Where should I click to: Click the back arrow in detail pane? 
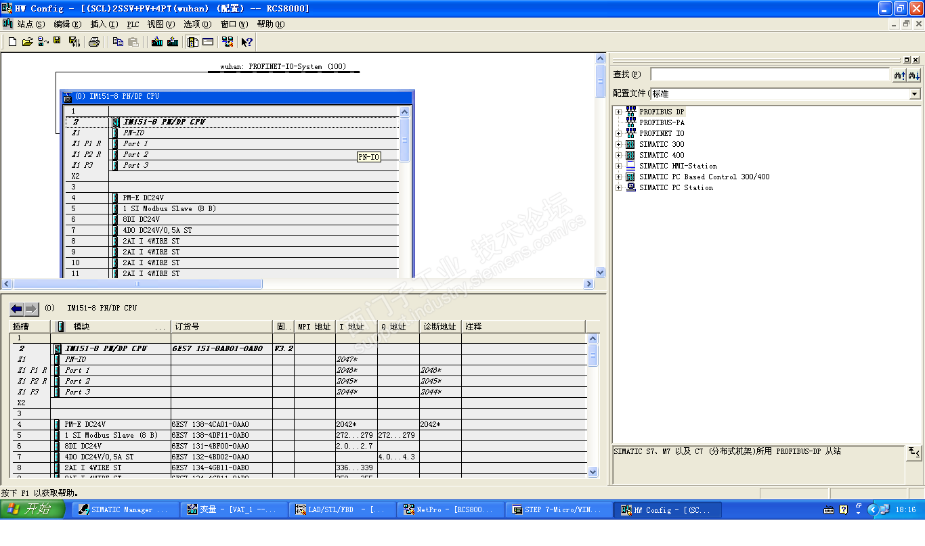pyautogui.click(x=17, y=309)
